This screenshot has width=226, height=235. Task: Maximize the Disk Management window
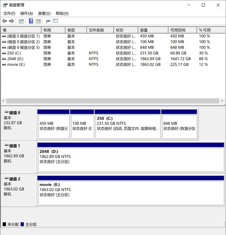[203, 5]
